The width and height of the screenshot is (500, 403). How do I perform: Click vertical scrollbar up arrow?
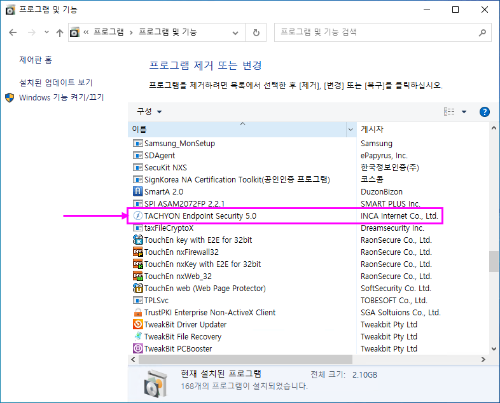point(494,128)
